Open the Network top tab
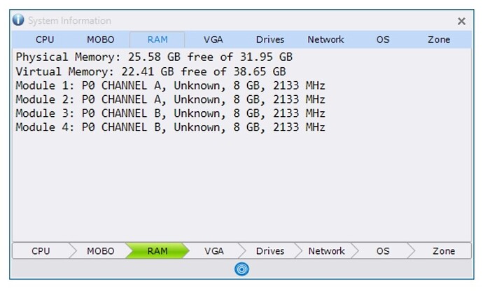The width and height of the screenshot is (483, 291). tap(325, 39)
